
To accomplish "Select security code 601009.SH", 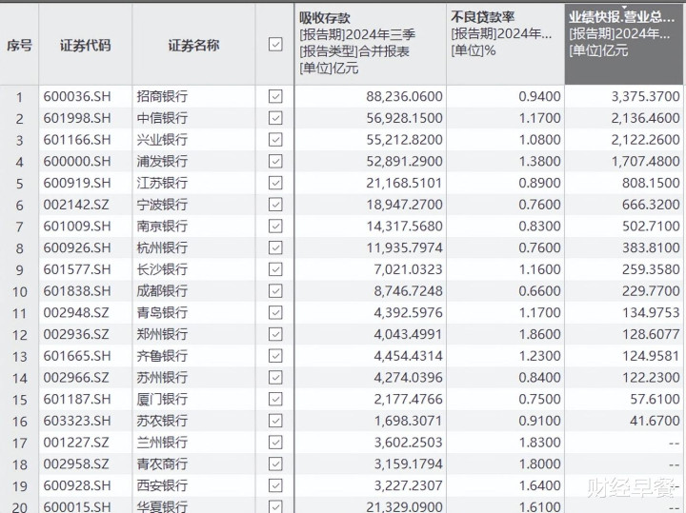I will (77, 226).
